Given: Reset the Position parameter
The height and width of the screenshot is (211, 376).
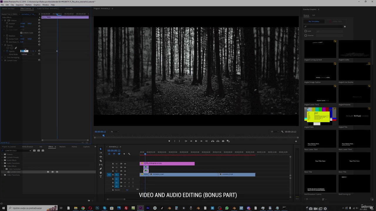Looking at the screenshot, I should (x=39, y=23).
